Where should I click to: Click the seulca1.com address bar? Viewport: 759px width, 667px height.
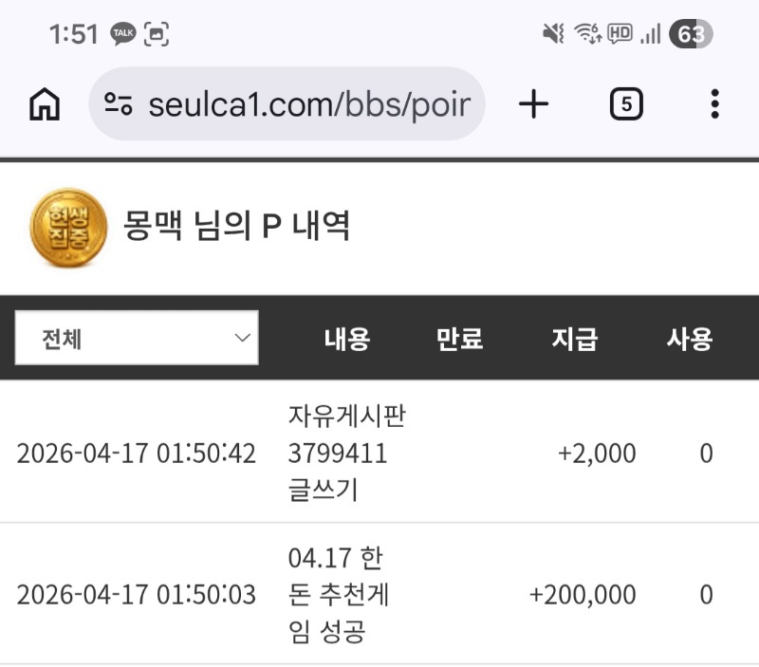308,104
